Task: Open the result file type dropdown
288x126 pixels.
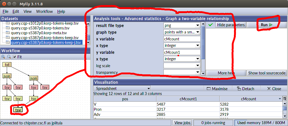Action: coord(182,25)
